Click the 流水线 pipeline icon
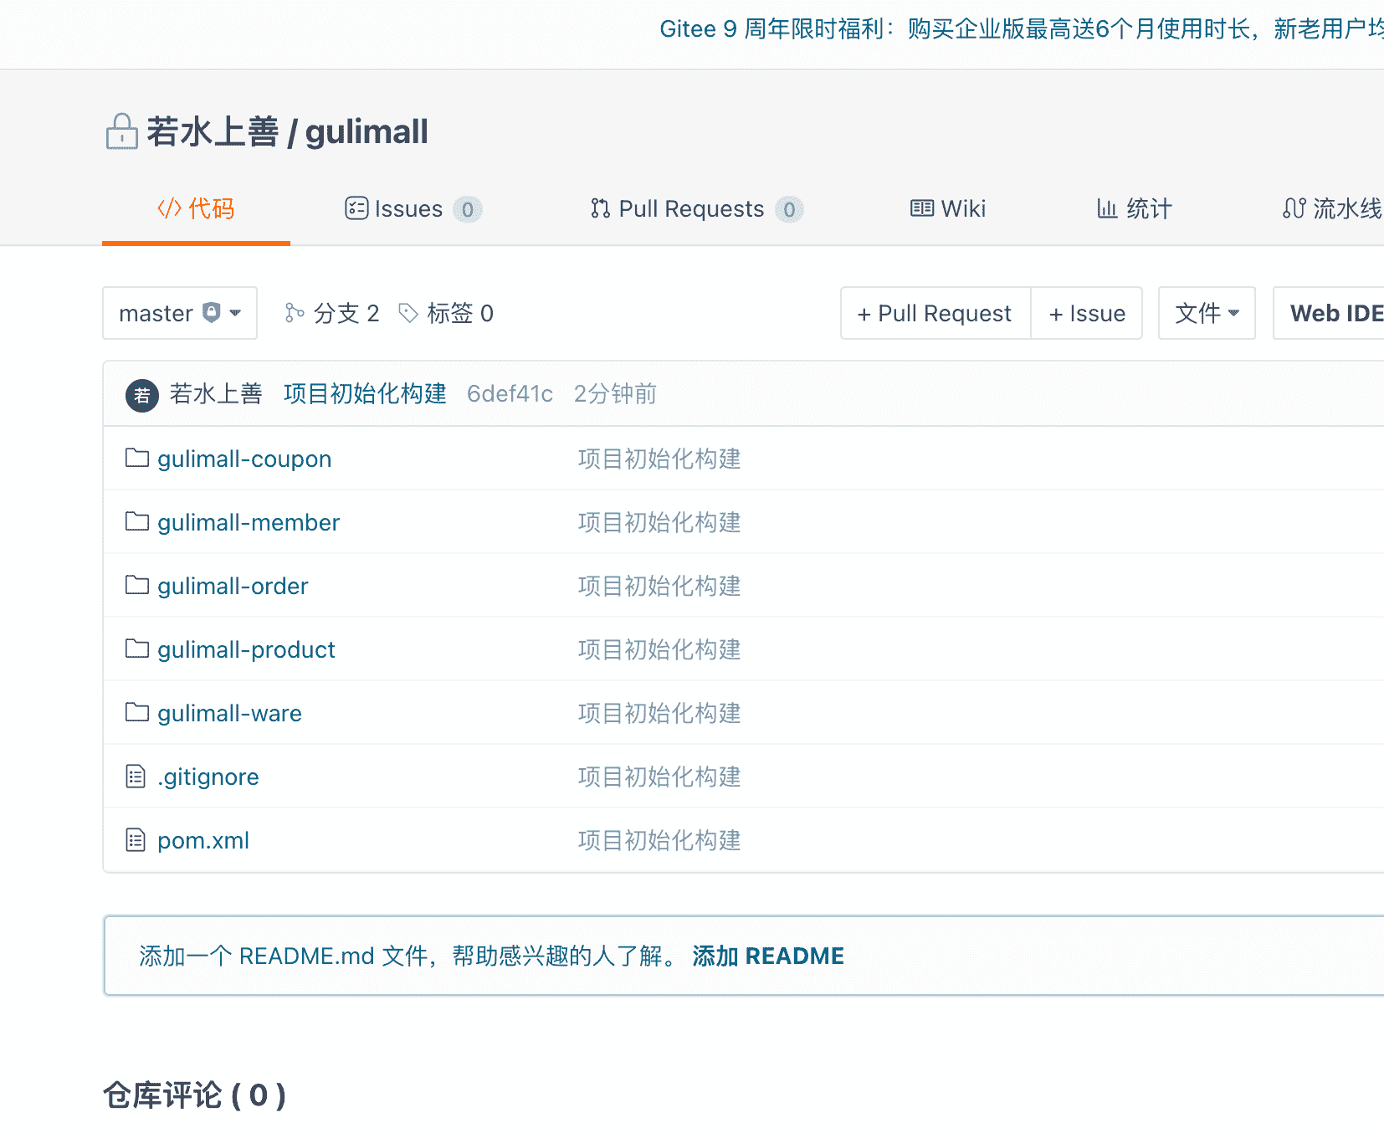 (x=1294, y=208)
